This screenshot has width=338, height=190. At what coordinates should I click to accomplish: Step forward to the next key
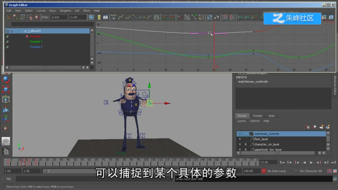[319, 163]
